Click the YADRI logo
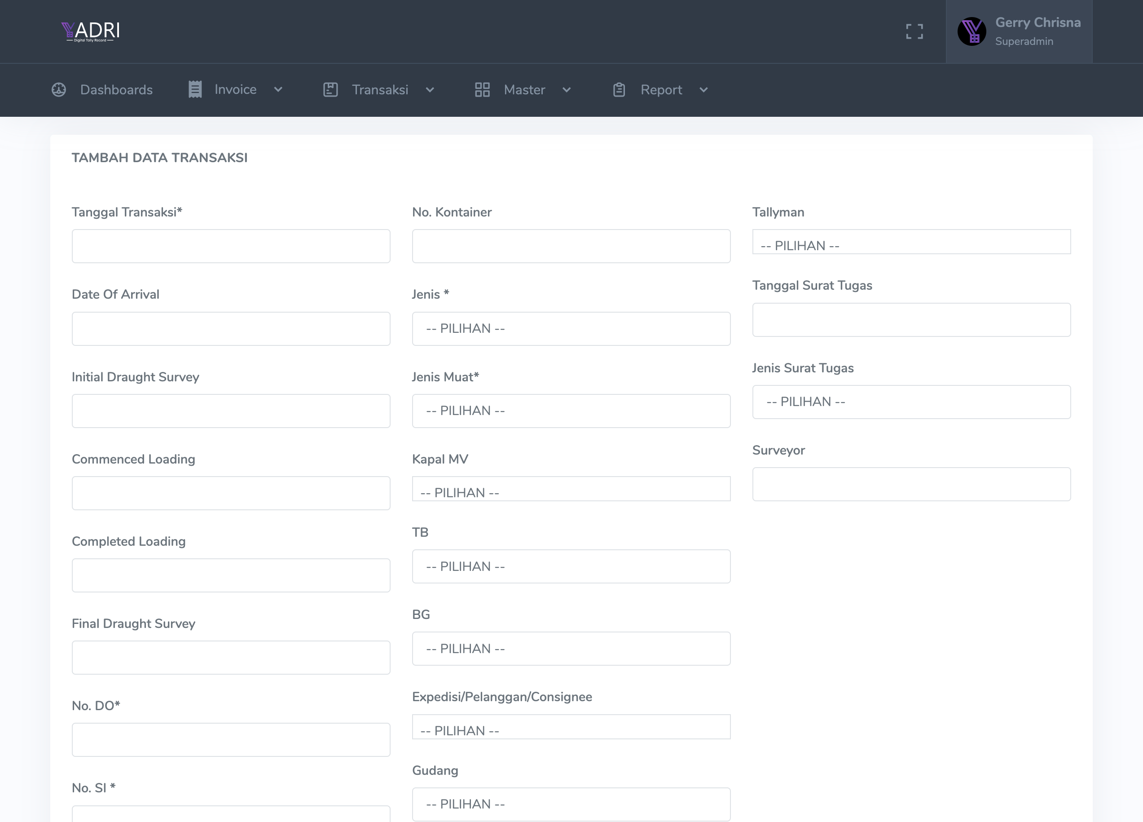The height and width of the screenshot is (822, 1143). coord(91,31)
